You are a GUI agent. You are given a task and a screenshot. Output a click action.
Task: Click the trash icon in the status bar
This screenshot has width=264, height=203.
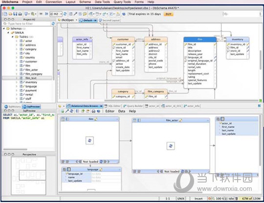point(236,199)
